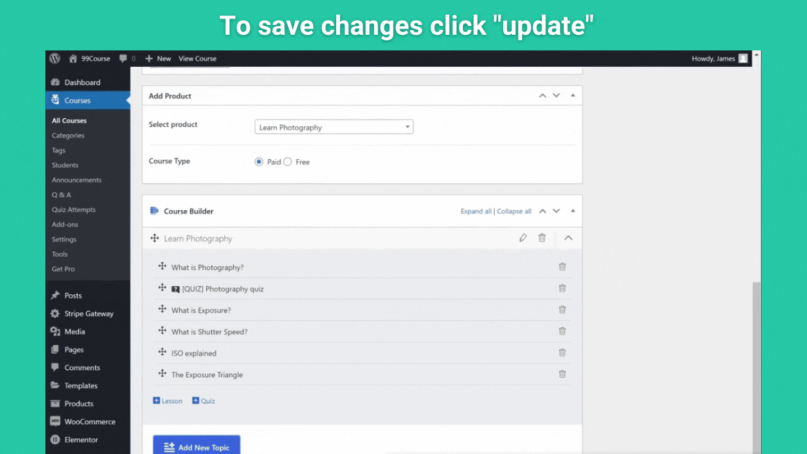This screenshot has width=807, height=454.
Task: Click the page vertical scrollbar thumb
Action: point(757,364)
